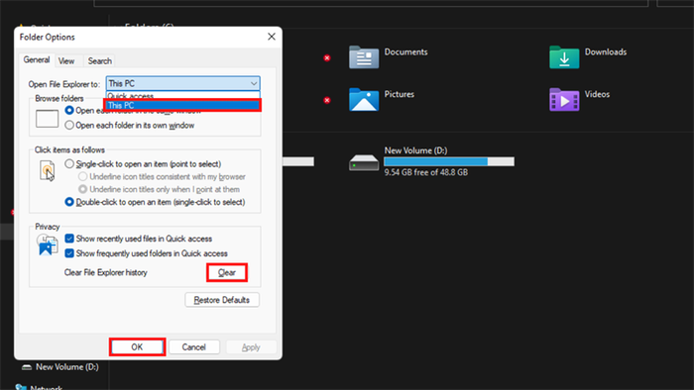
Task: Switch to the Search tab
Action: tap(99, 61)
